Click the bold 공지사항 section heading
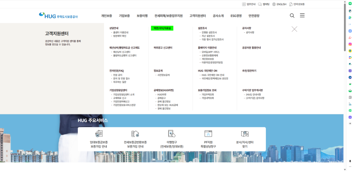 pos(246,28)
